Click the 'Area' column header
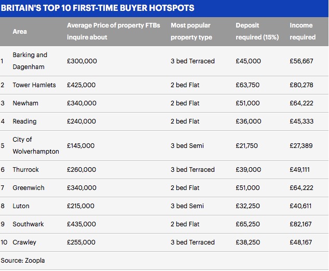This screenshot has height=271, width=329. tap(20, 31)
